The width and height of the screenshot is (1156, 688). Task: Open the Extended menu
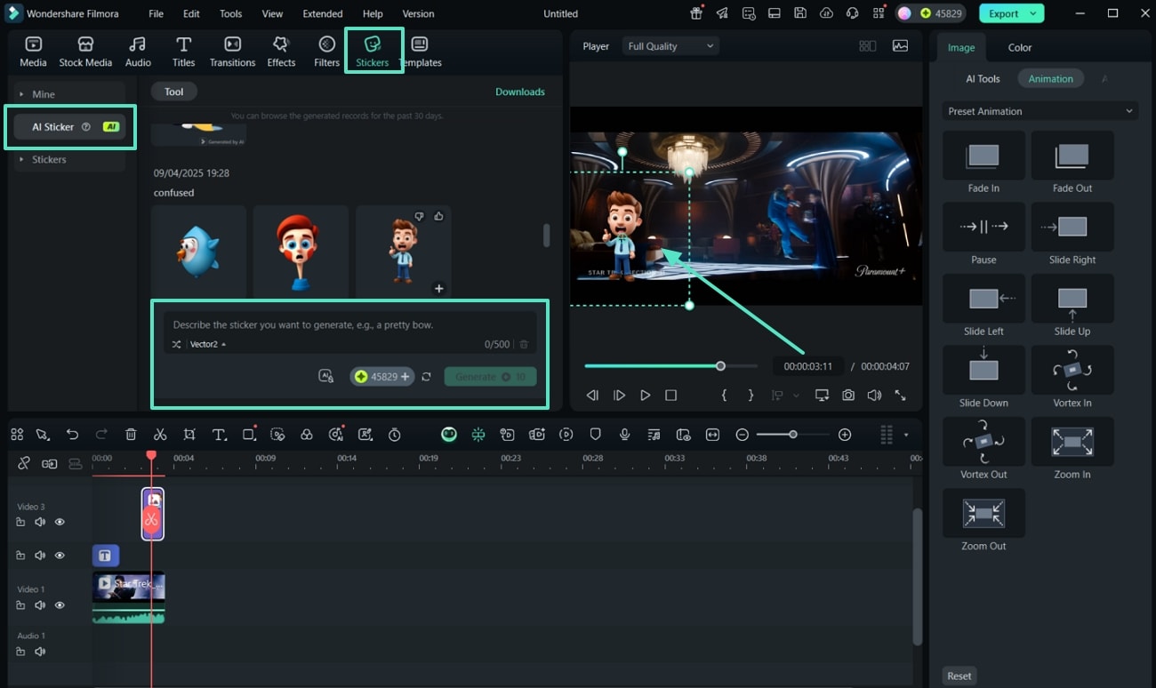click(323, 13)
